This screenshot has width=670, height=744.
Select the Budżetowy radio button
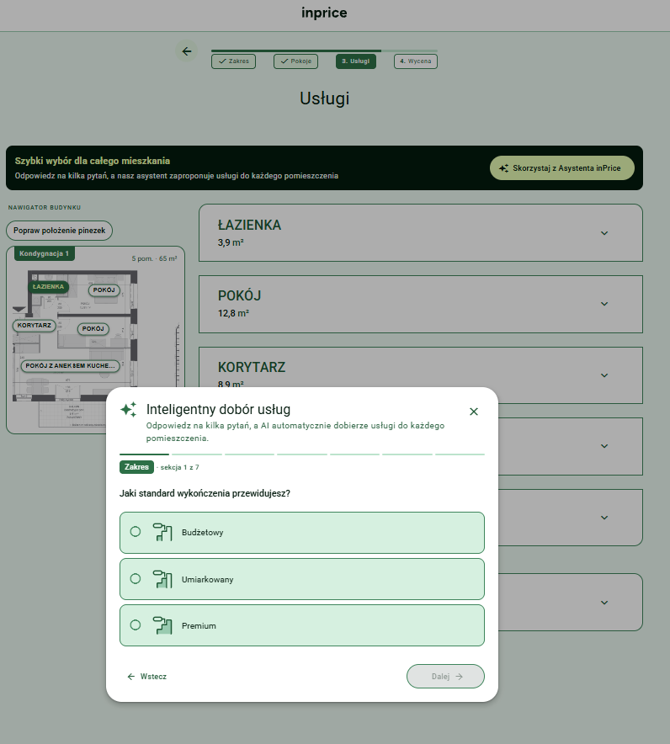coord(136,531)
